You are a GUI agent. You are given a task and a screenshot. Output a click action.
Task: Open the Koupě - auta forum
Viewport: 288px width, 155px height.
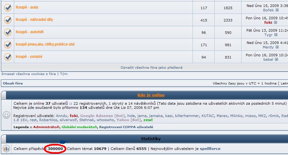27,7
